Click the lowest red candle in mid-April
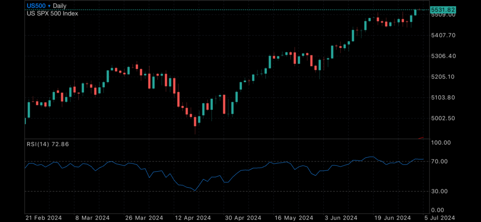Image resolution: width=481 pixels, height=222 pixels. pyautogui.click(x=195, y=122)
